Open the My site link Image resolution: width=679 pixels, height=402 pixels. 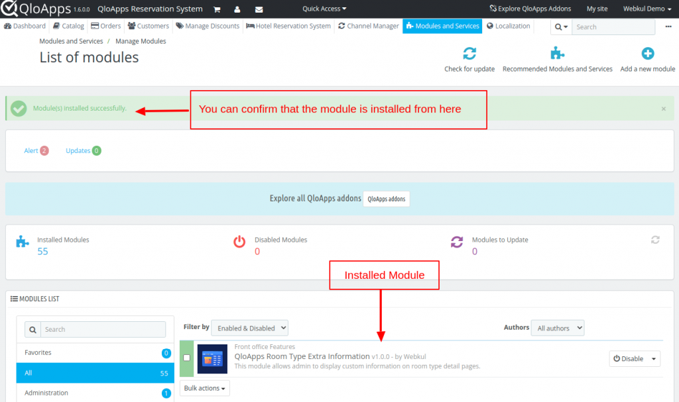[597, 9]
